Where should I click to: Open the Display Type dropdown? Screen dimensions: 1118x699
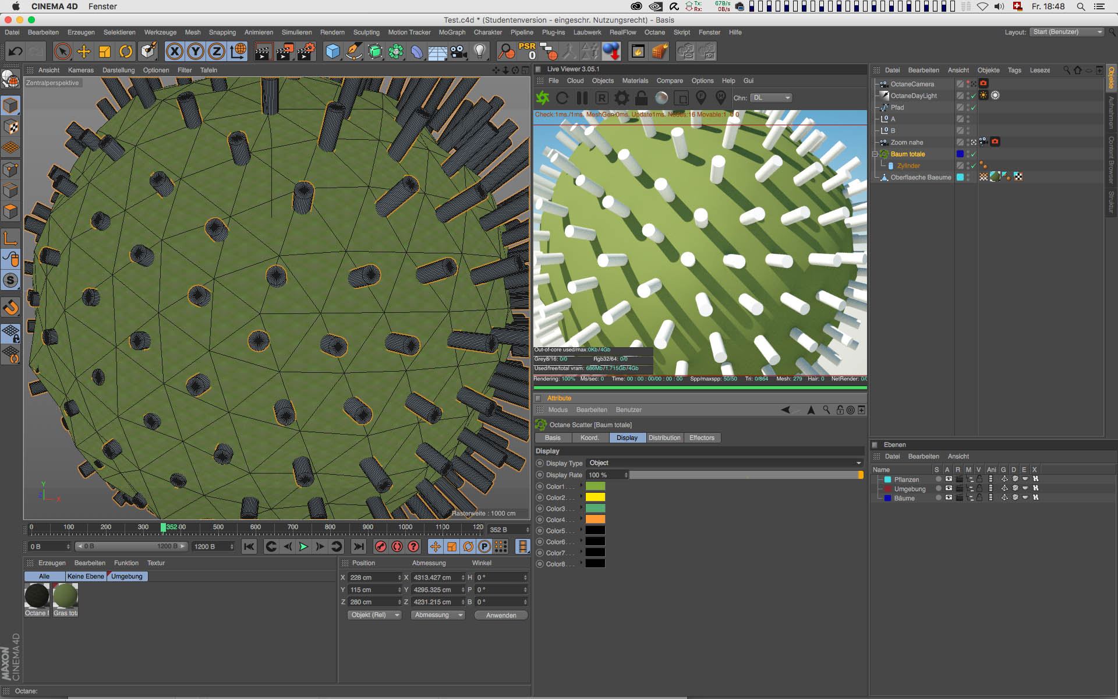click(x=725, y=464)
